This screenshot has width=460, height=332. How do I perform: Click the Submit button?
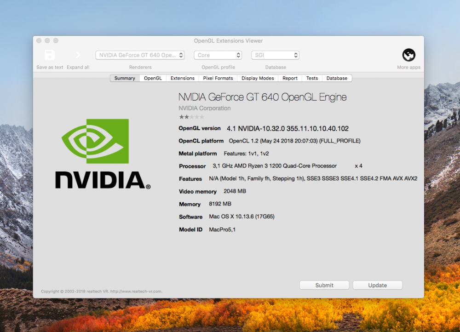(x=324, y=285)
